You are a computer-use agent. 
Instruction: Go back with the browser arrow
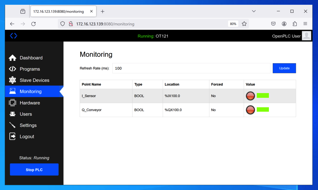pyautogui.click(x=12, y=24)
